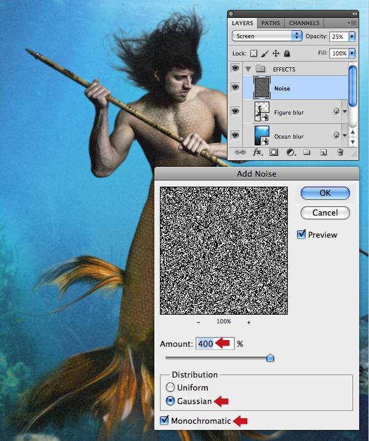Image resolution: width=369 pixels, height=441 pixels.
Task: Click the Opacity 25% value field
Action: [339, 36]
